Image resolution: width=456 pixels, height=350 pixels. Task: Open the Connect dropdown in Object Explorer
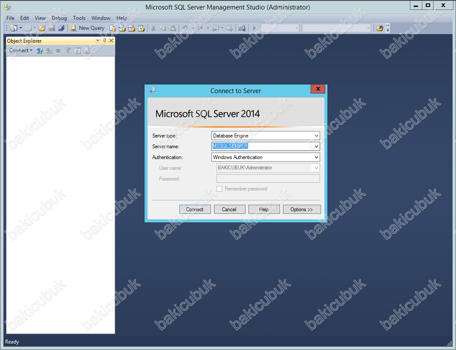click(x=21, y=50)
